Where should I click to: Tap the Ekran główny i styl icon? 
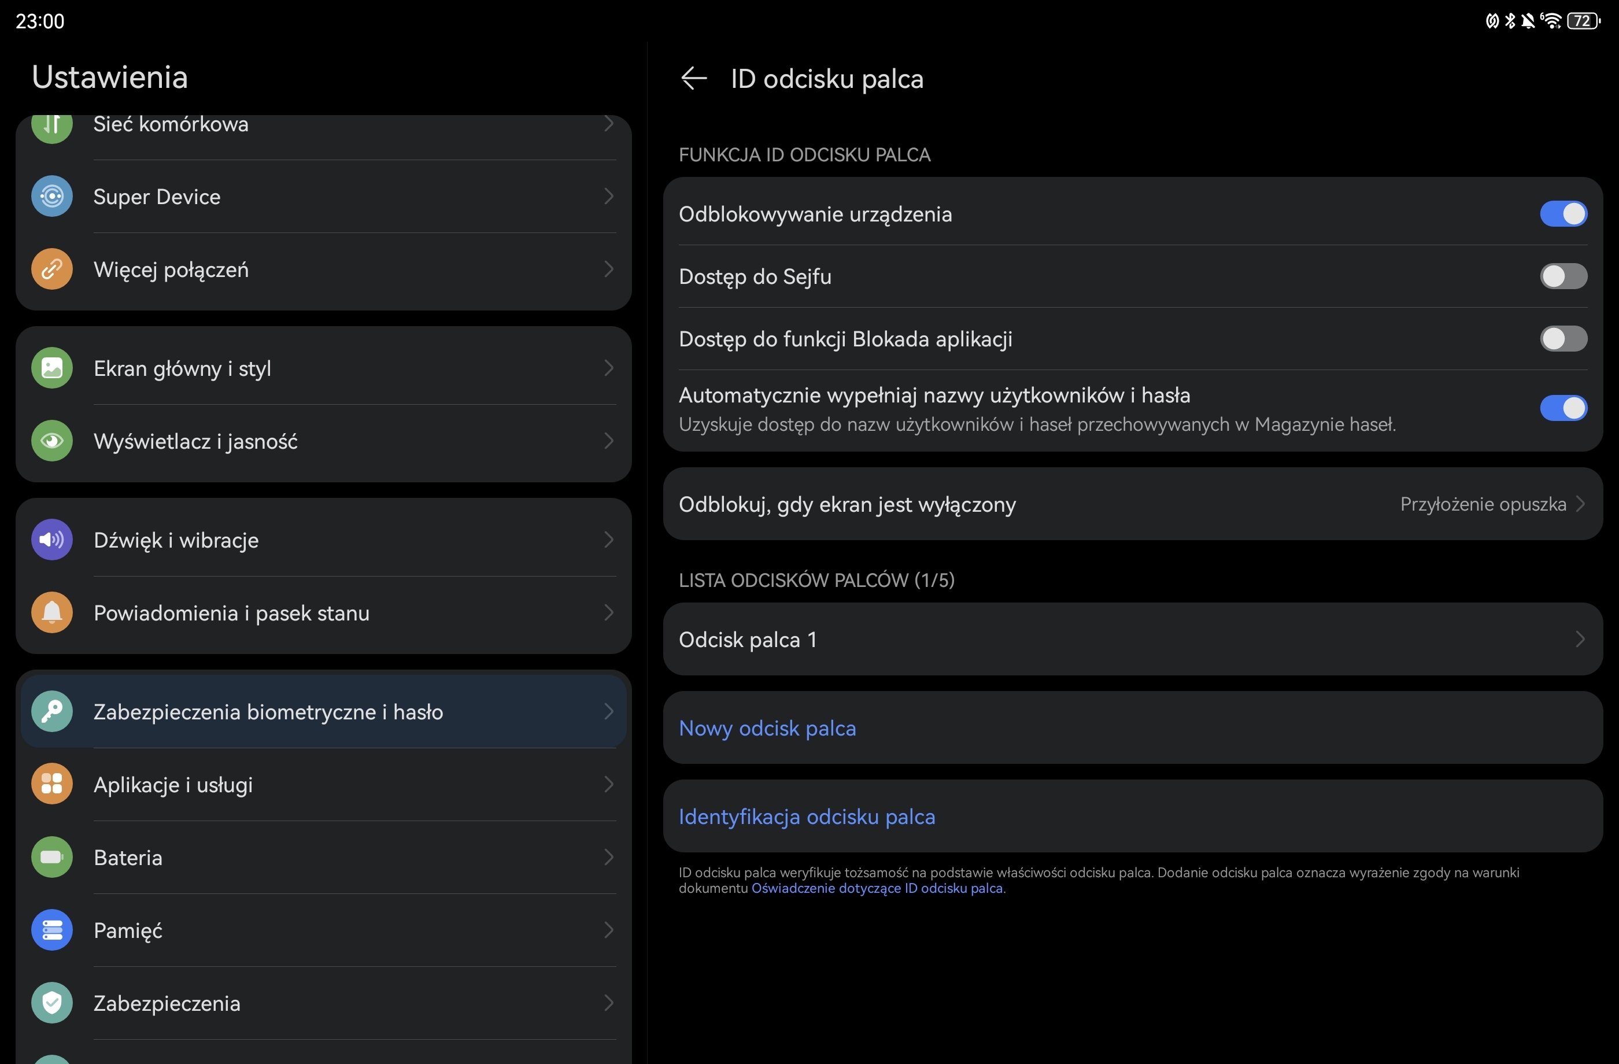pyautogui.click(x=51, y=368)
